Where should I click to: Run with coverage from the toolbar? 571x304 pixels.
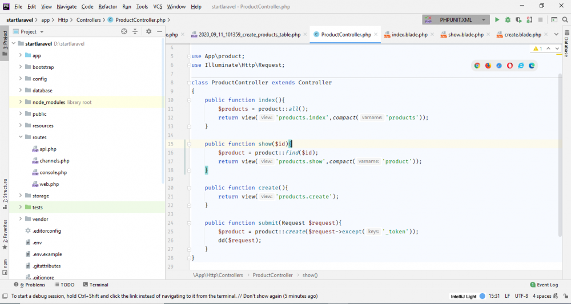518,20
